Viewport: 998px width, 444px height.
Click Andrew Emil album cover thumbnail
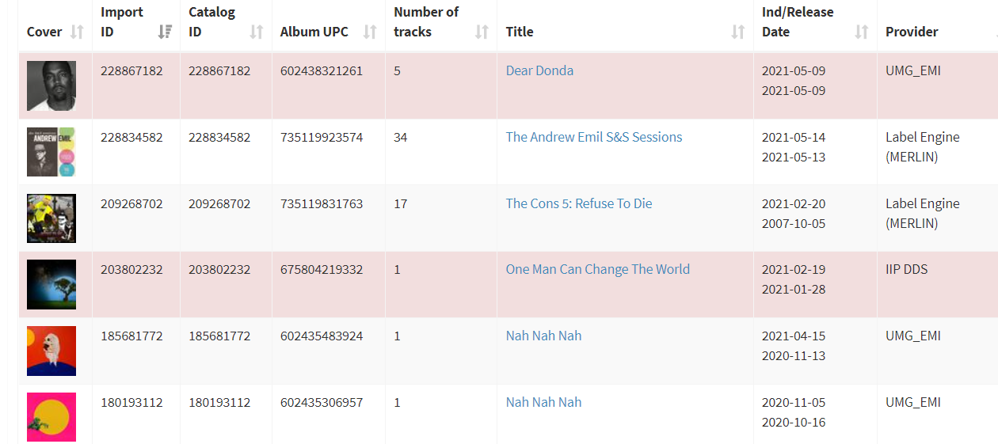point(51,152)
